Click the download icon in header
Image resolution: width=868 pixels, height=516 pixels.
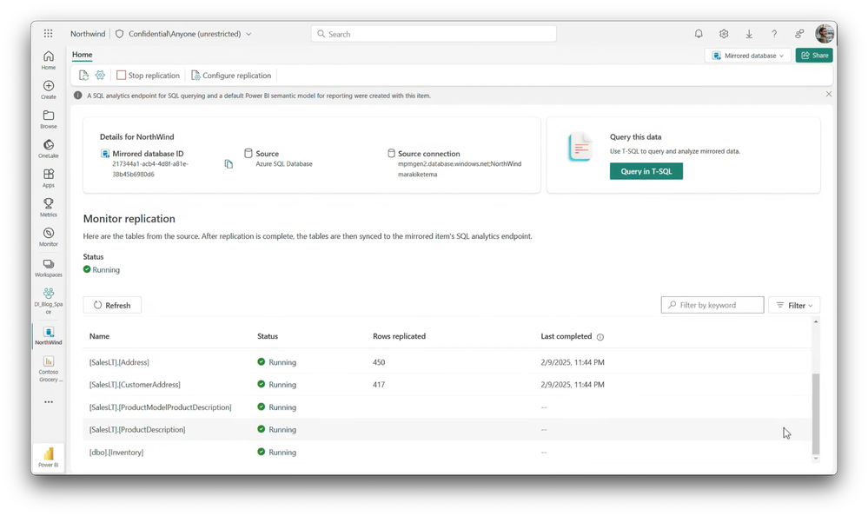749,34
